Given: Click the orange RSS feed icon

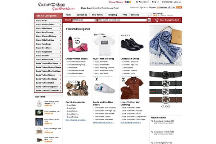Looking at the screenshot, I should tap(179, 8).
